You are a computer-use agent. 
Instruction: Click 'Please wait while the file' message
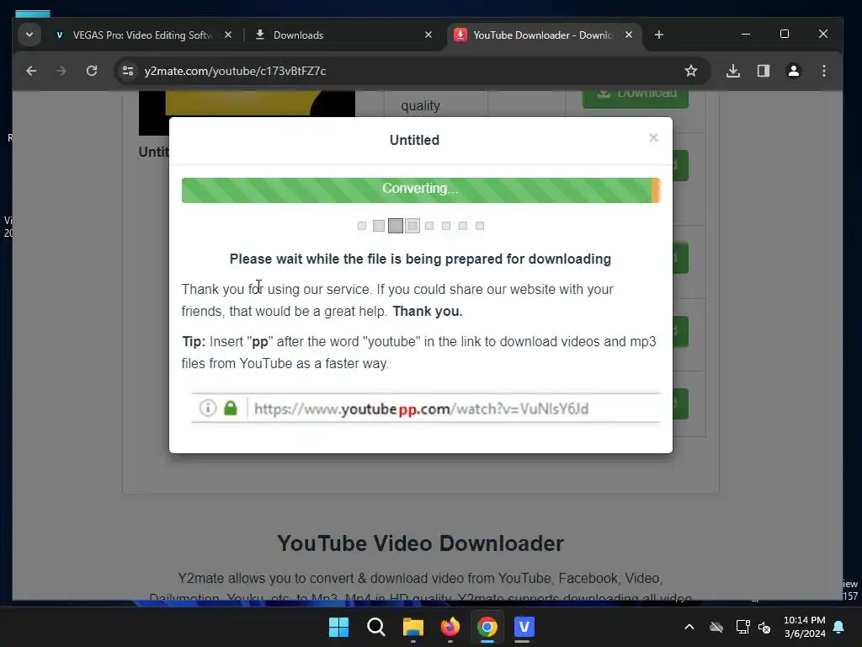(420, 259)
